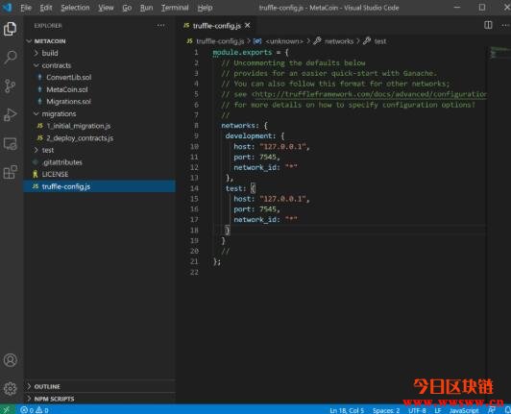Open the Manage gear menu

coord(11,388)
